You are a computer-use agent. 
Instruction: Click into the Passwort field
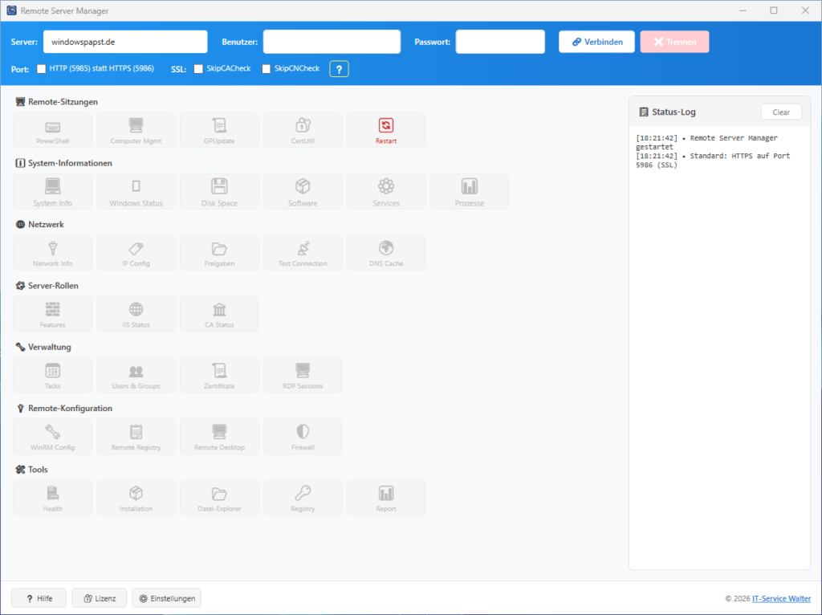[499, 41]
